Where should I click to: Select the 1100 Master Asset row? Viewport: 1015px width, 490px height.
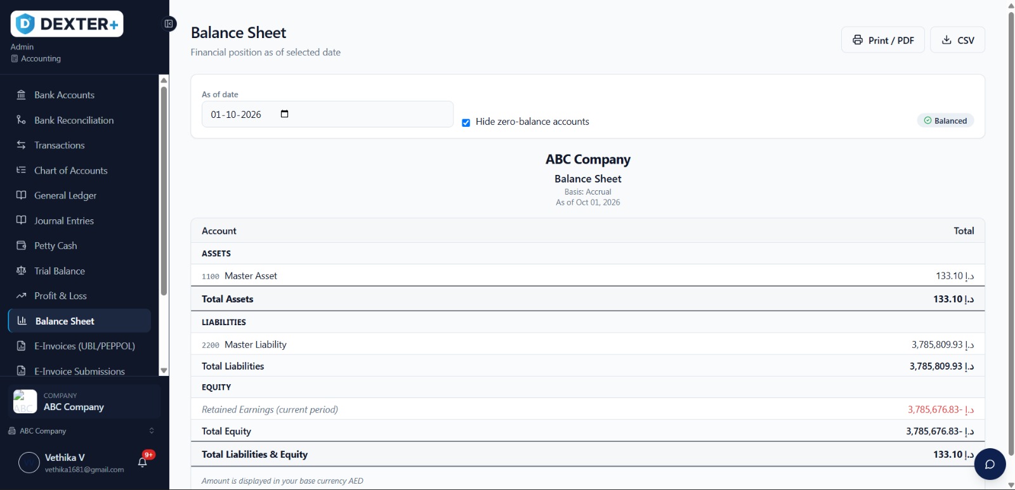coord(587,276)
